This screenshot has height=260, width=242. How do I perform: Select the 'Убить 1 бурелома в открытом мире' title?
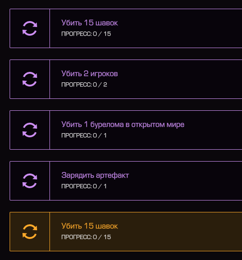coord(123,125)
